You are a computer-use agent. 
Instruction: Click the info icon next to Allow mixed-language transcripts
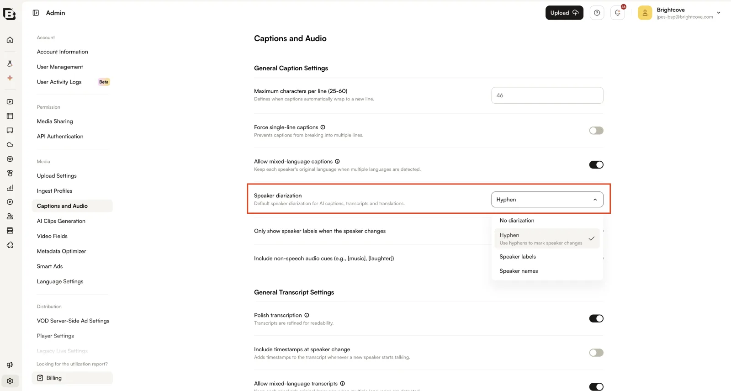343,384
